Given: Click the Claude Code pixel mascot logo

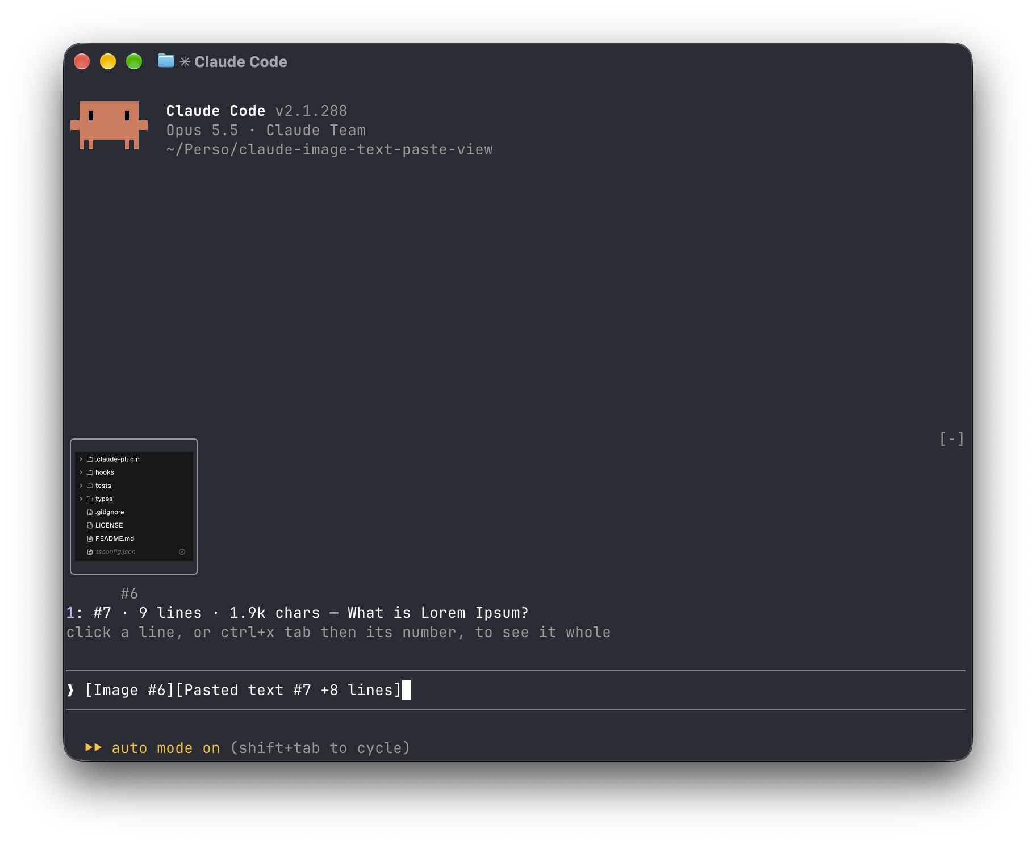Looking at the screenshot, I should [x=109, y=125].
